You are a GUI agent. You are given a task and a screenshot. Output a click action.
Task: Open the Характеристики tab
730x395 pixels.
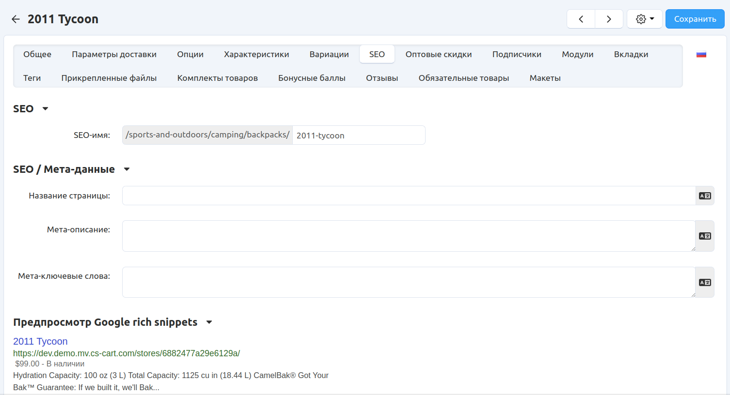click(x=256, y=54)
